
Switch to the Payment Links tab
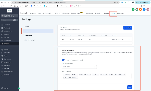point(75,13)
